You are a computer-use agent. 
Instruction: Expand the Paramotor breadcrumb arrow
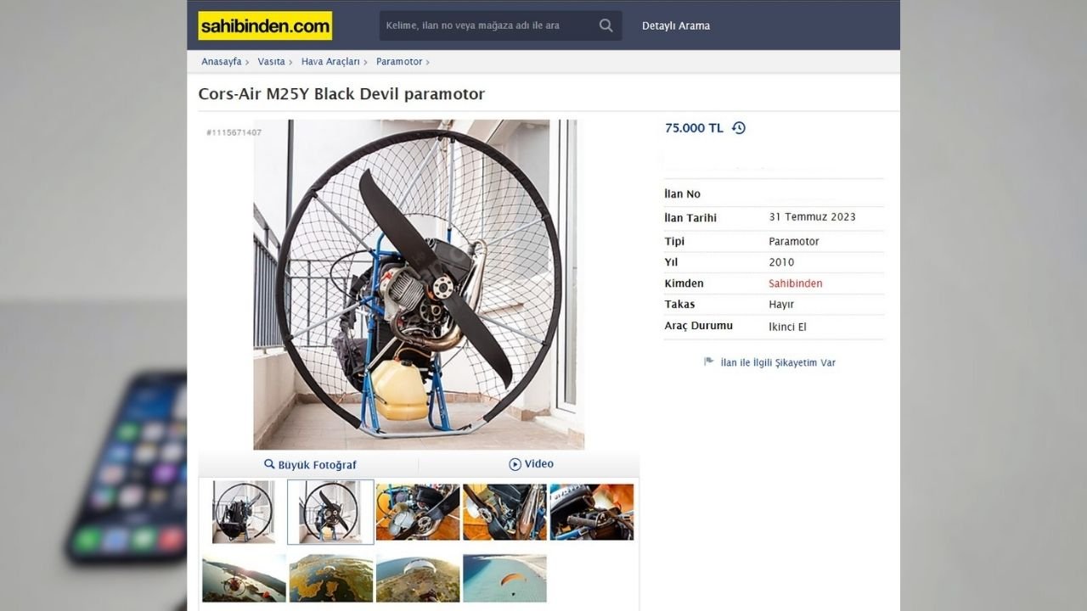pyautogui.click(x=428, y=62)
